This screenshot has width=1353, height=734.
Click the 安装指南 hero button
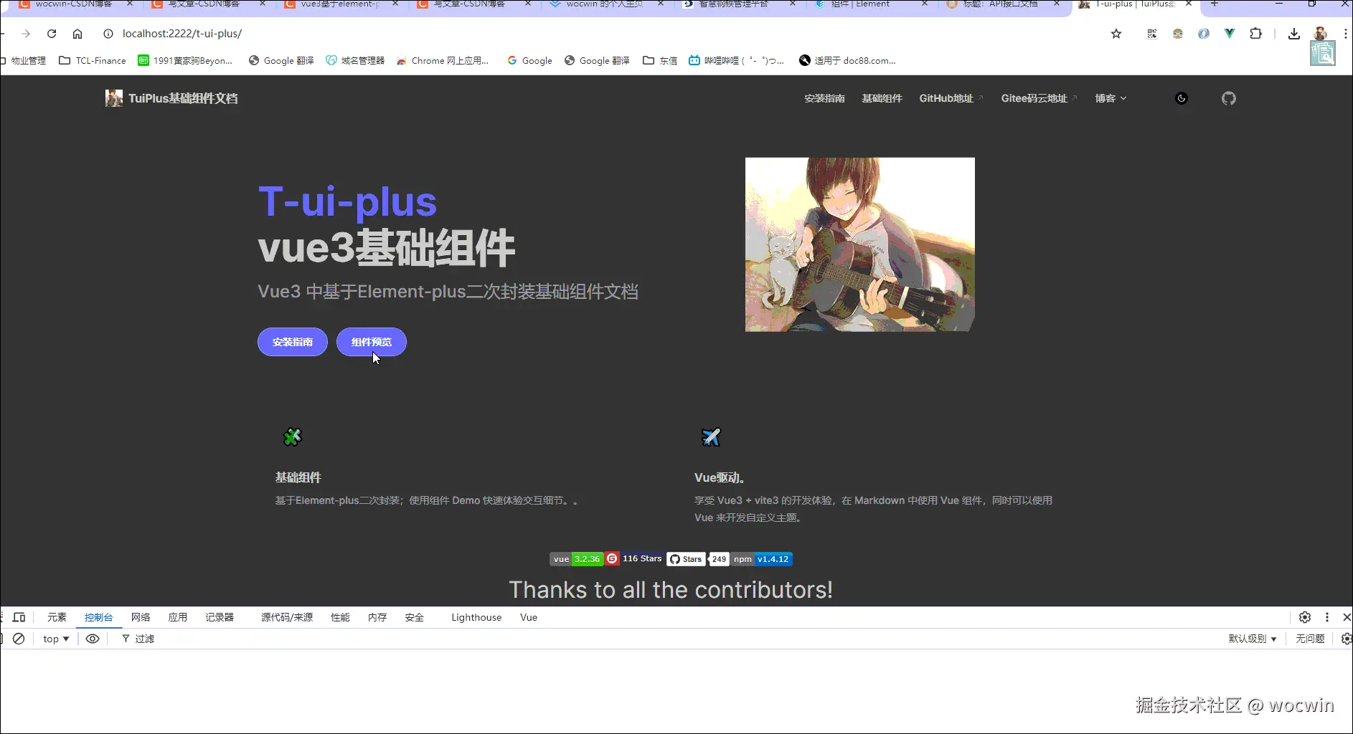tap(293, 342)
